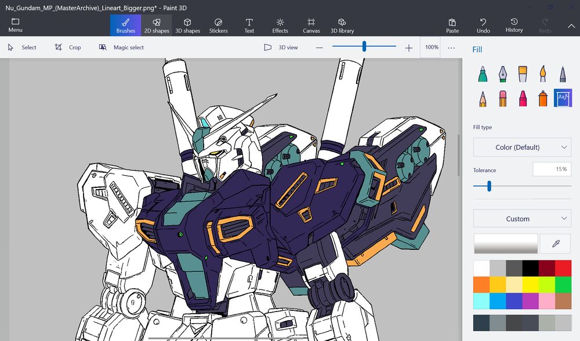Open the Fill type dropdown
The width and height of the screenshot is (580, 341).
click(522, 147)
